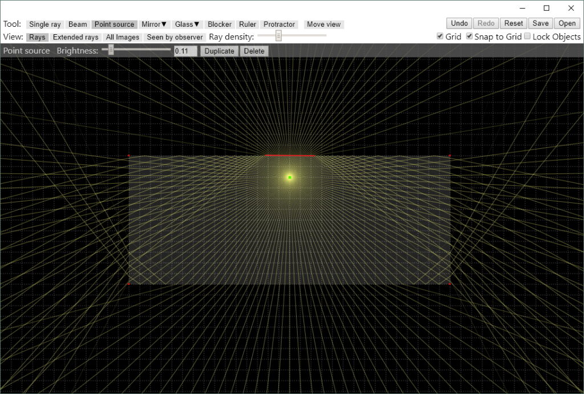Switch to Move view mode
Viewport: 584px width, 394px height.
click(x=323, y=25)
